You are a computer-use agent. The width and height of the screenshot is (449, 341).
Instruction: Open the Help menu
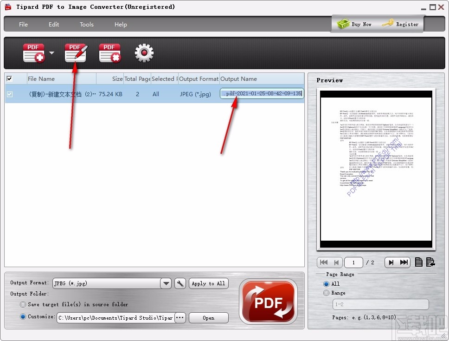point(120,24)
